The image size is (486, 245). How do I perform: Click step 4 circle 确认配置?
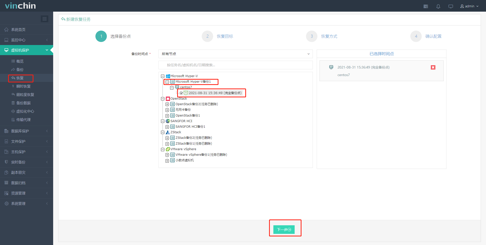point(416,36)
